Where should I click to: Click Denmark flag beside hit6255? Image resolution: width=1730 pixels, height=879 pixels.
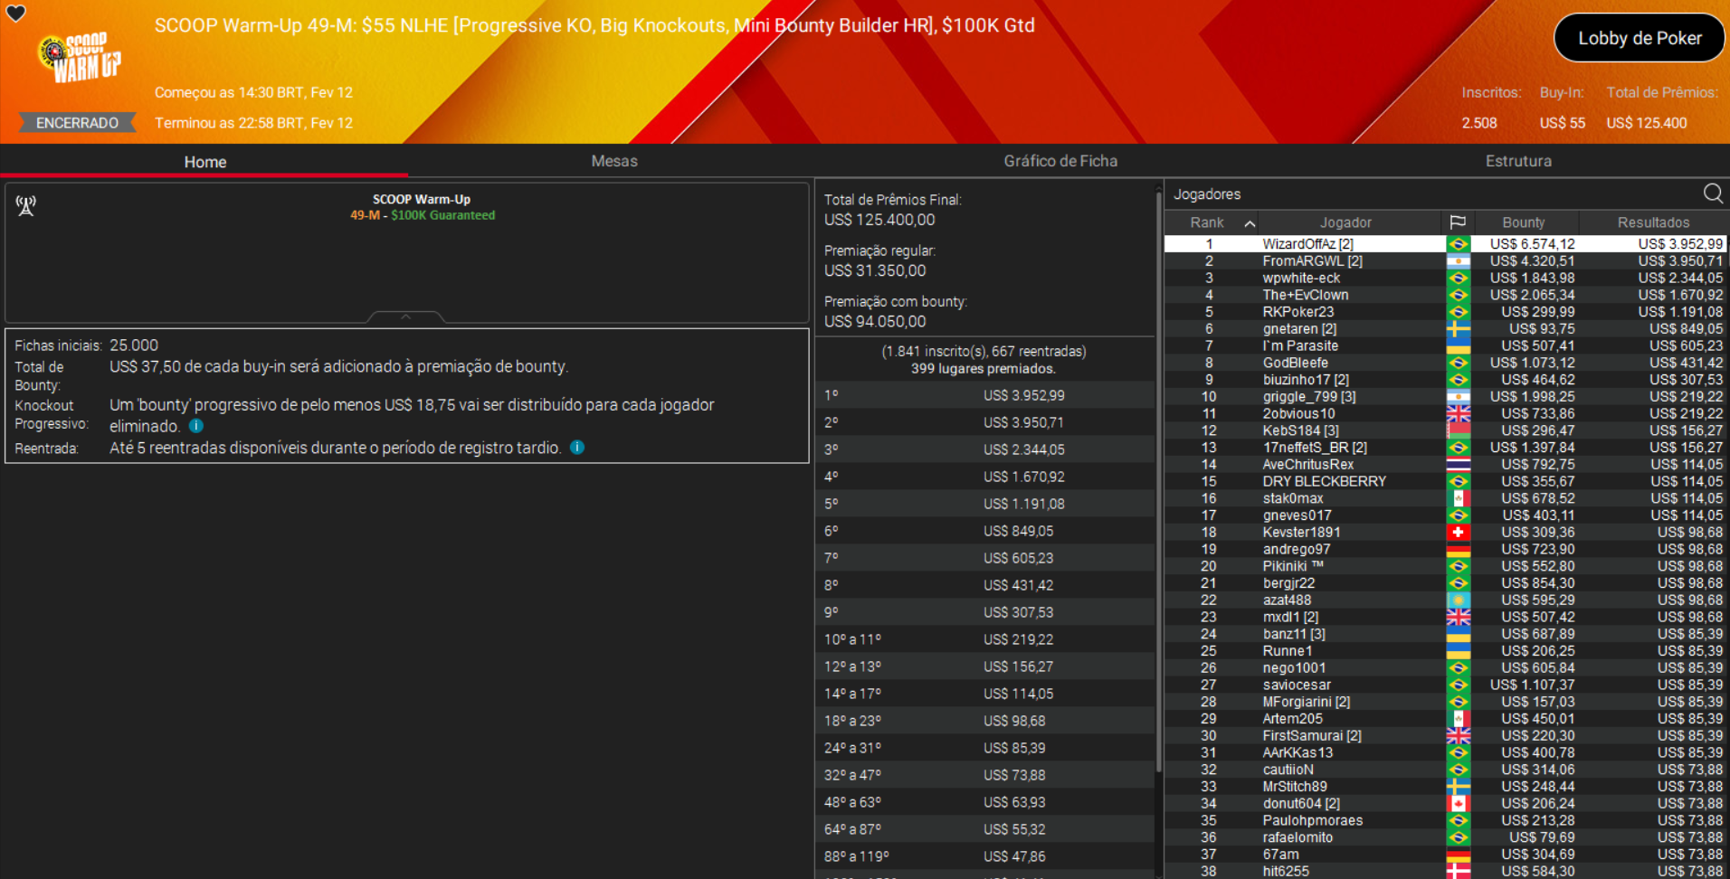click(1458, 871)
